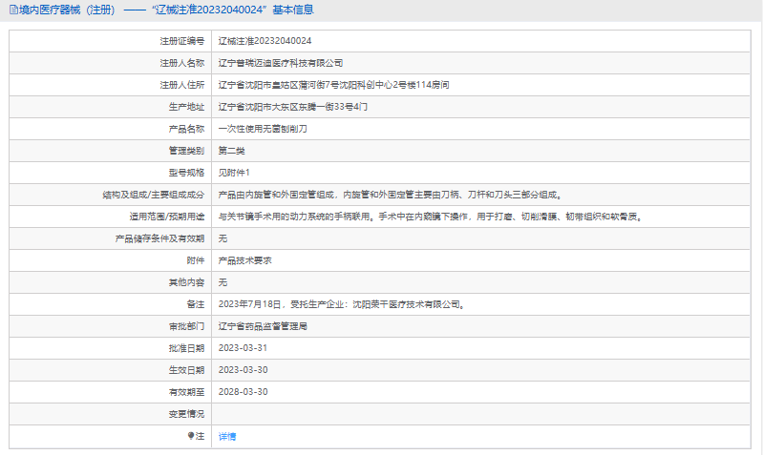Screen dimensions: 763x455
Task: Select the structure description starting 产品由内旋管
Action: 392,195
